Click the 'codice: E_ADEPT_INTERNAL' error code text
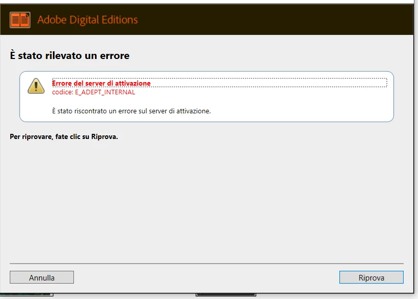Screen dimensions: 418x299 (x=93, y=92)
